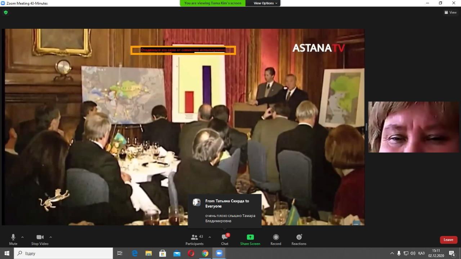The height and width of the screenshot is (259, 461).
Task: Click the red Leave button
Action: [448, 240]
